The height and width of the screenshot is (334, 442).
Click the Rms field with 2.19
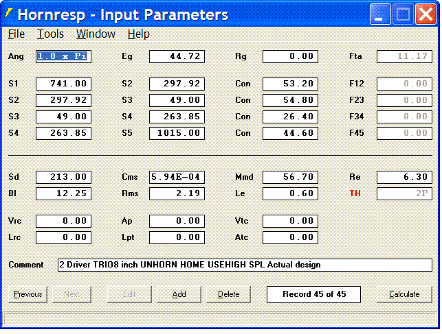point(177,193)
